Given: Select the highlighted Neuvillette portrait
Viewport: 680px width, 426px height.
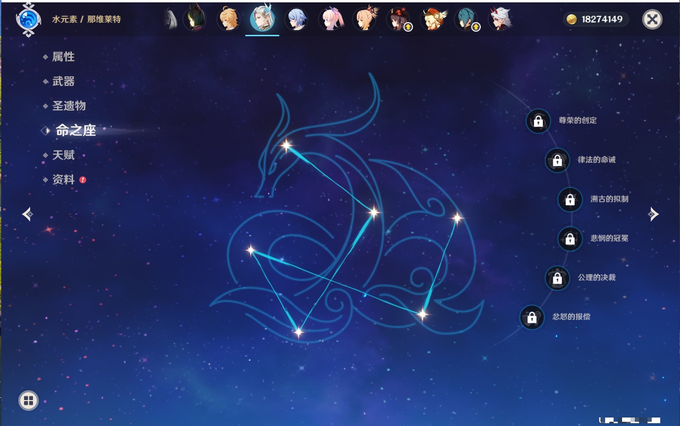Looking at the screenshot, I should tap(262, 18).
